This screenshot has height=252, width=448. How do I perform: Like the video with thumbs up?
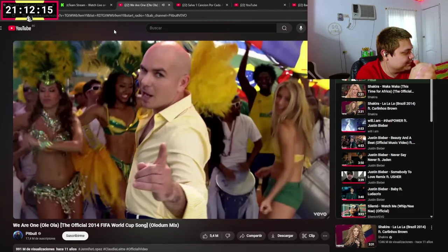coord(210,236)
